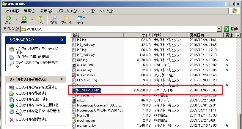Click the WINDOWS folder icon in title bar
242x129 pixels.
pos(4,4)
